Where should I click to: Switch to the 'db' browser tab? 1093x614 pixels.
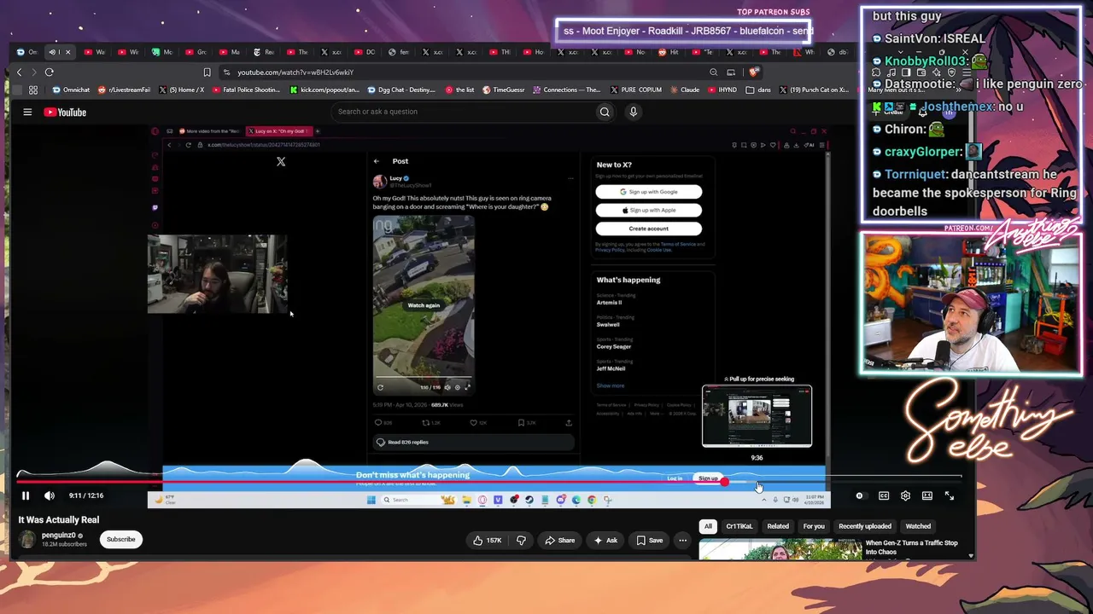click(839, 52)
